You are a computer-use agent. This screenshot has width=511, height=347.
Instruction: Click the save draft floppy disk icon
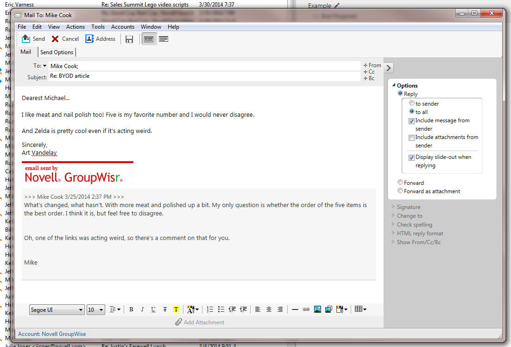click(x=129, y=38)
